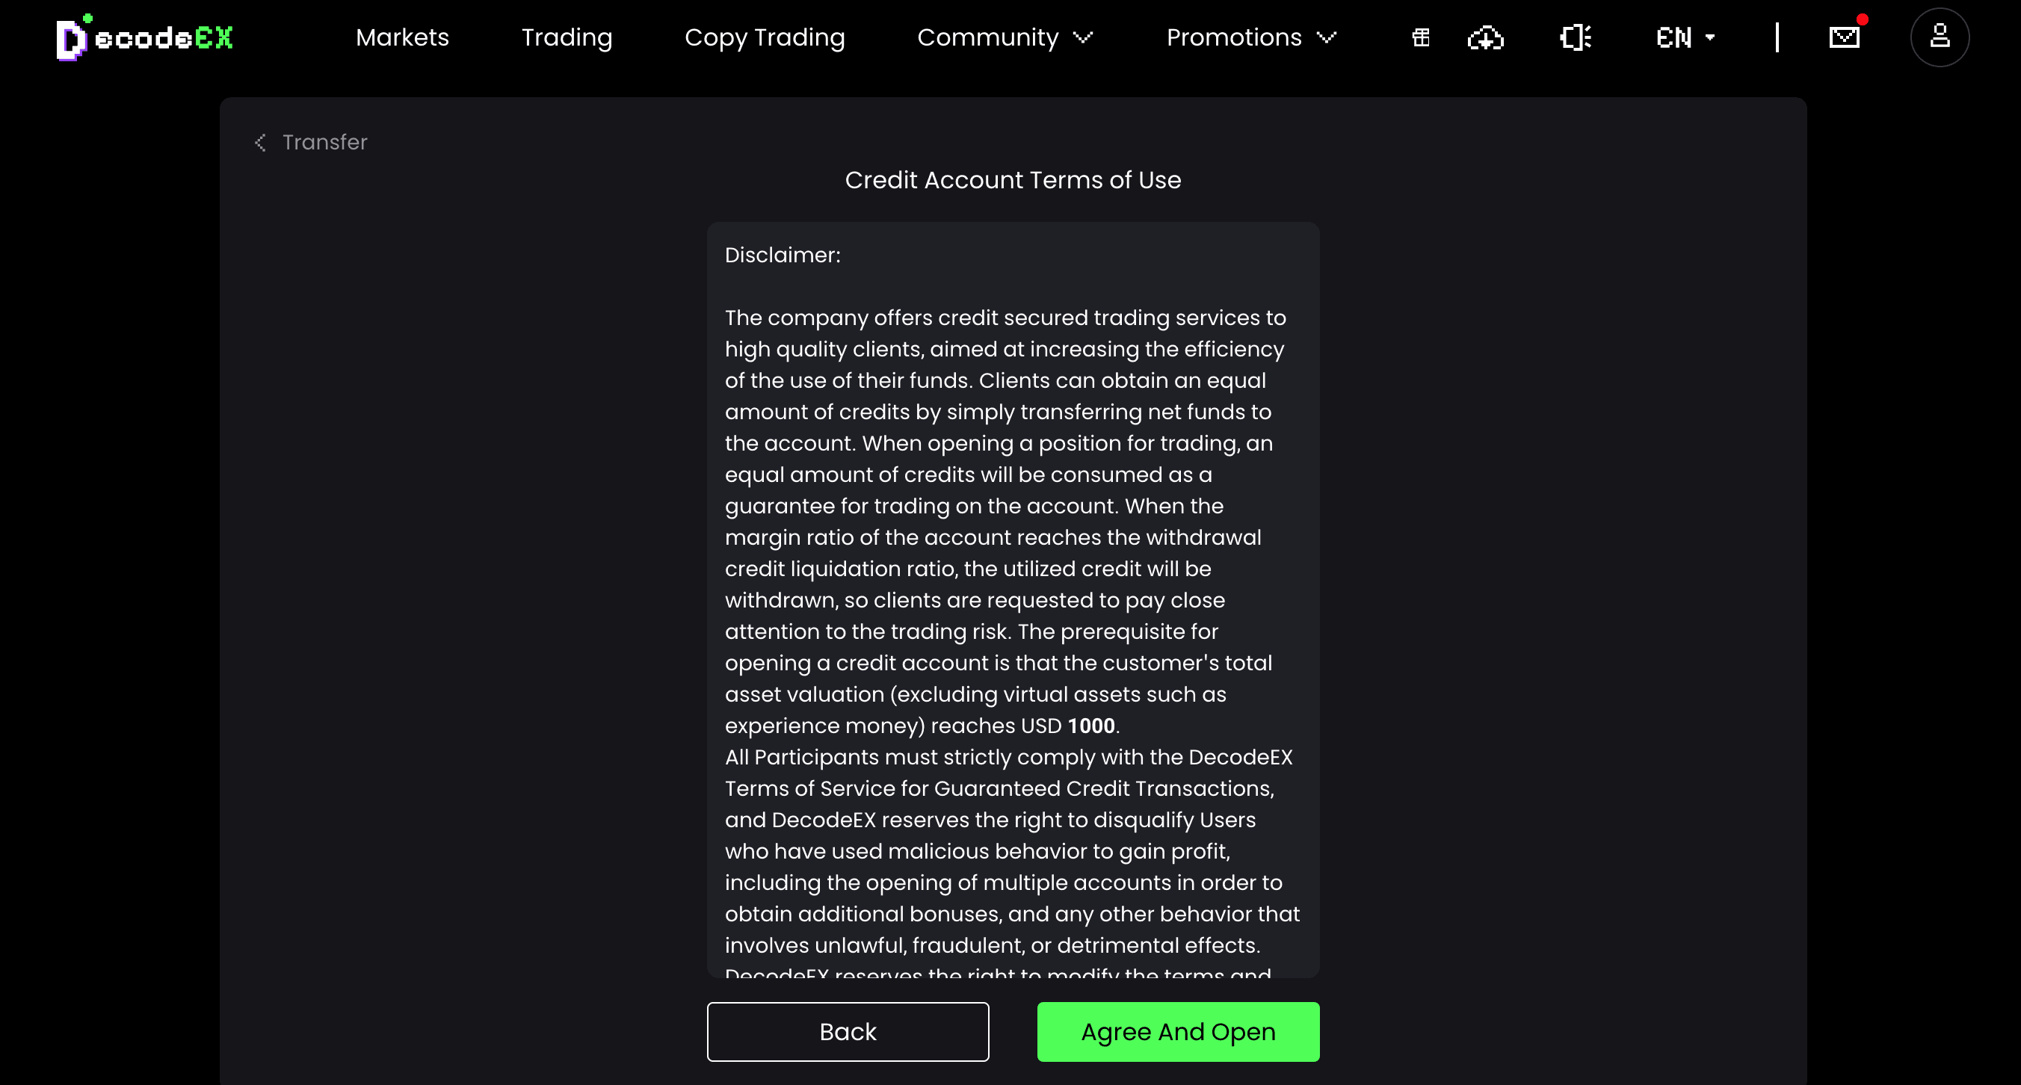Viewport: 2021px width, 1085px height.
Task: Click the caret next to EN
Action: (x=1709, y=37)
